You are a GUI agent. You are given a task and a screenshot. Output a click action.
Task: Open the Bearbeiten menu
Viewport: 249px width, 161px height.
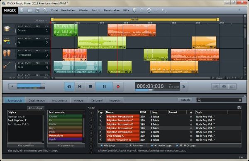coord(68,10)
